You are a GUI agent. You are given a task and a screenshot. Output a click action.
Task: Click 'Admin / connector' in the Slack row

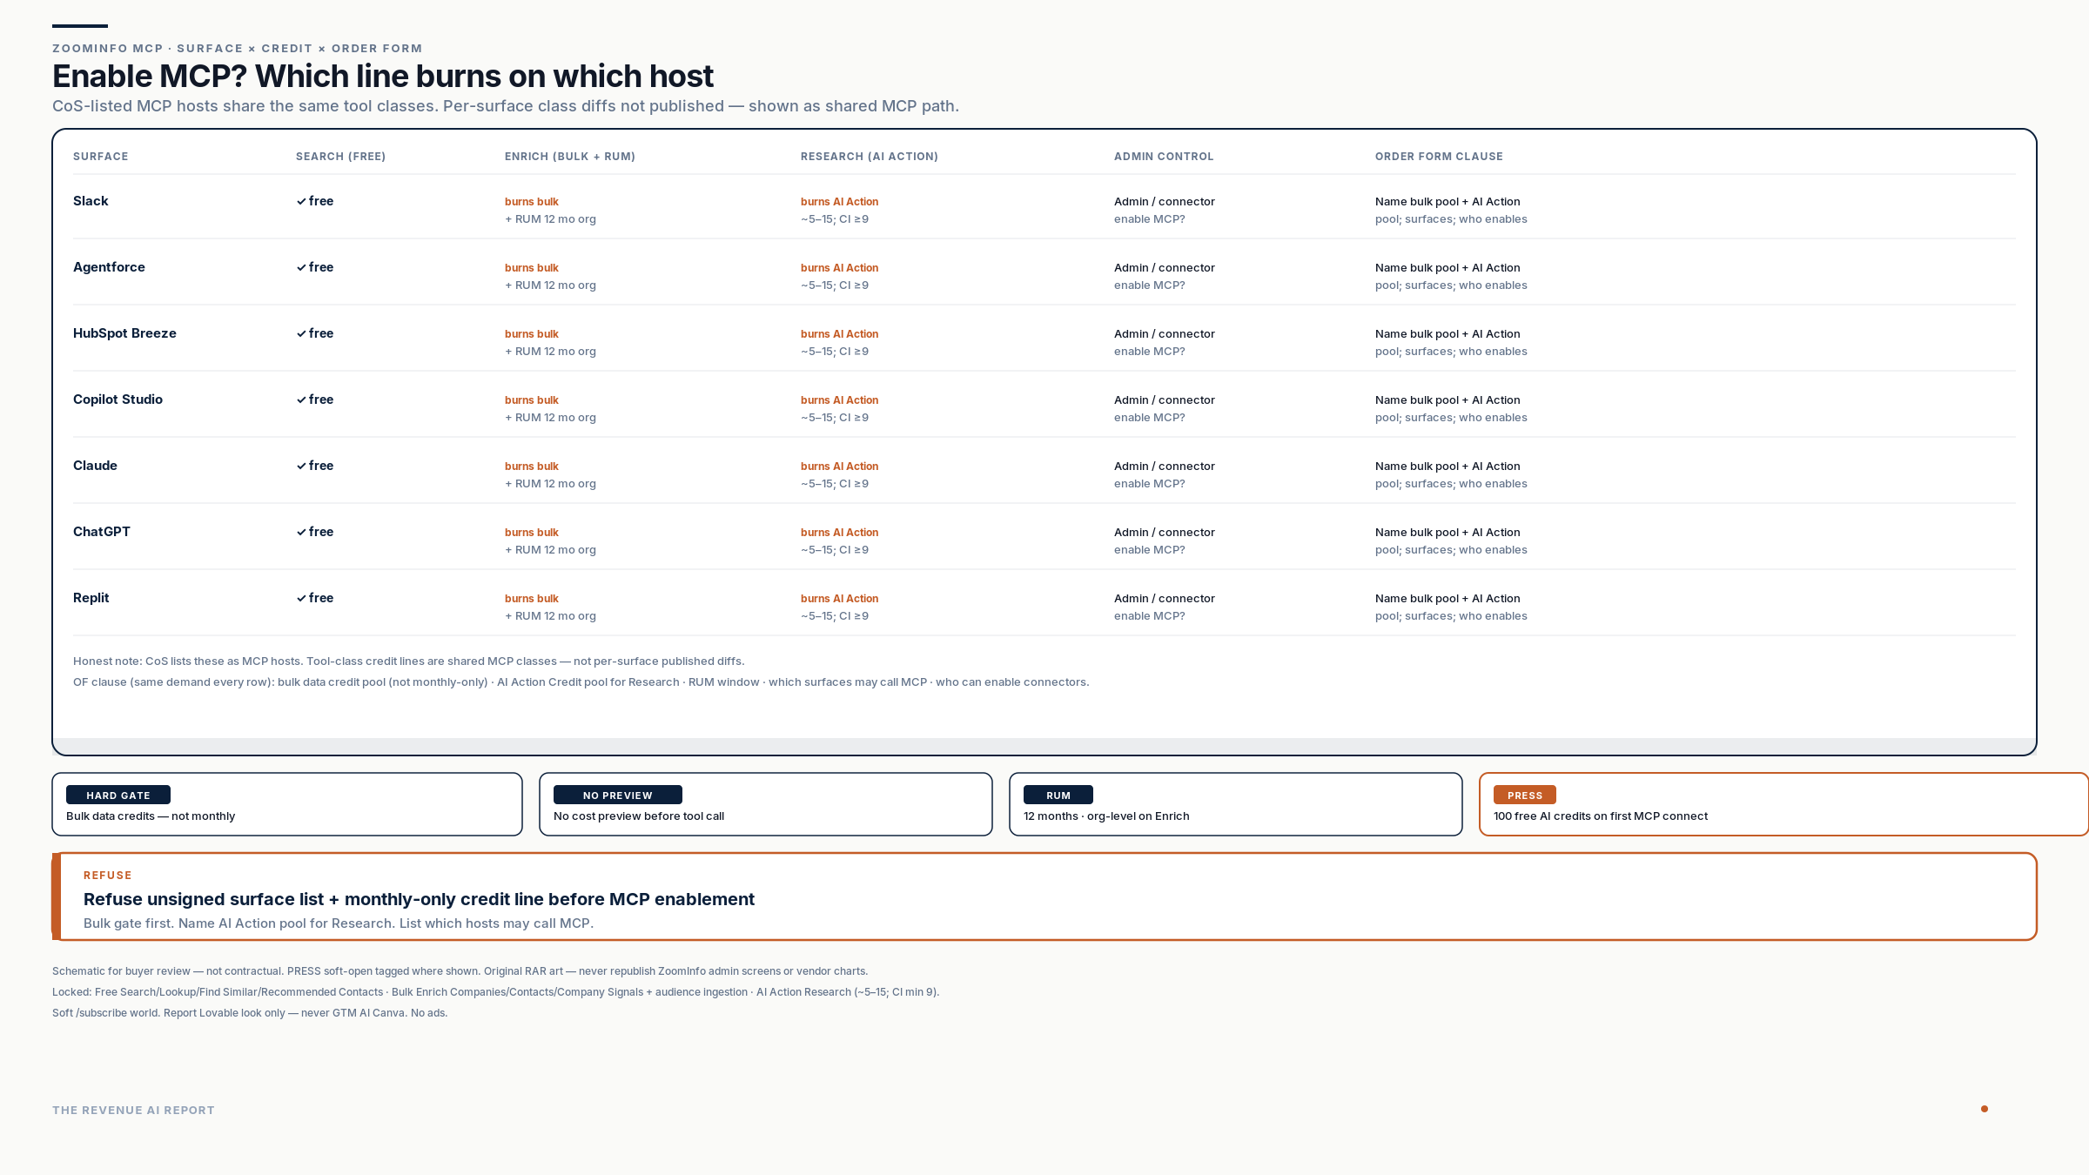pyautogui.click(x=1165, y=202)
